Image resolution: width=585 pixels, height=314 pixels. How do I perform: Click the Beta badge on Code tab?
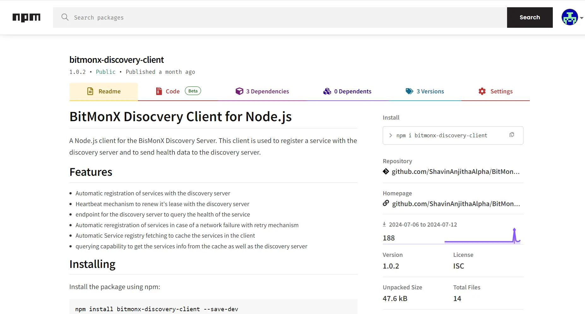coord(193,91)
